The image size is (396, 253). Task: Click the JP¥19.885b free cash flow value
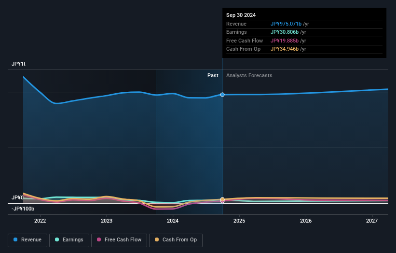(x=285, y=41)
